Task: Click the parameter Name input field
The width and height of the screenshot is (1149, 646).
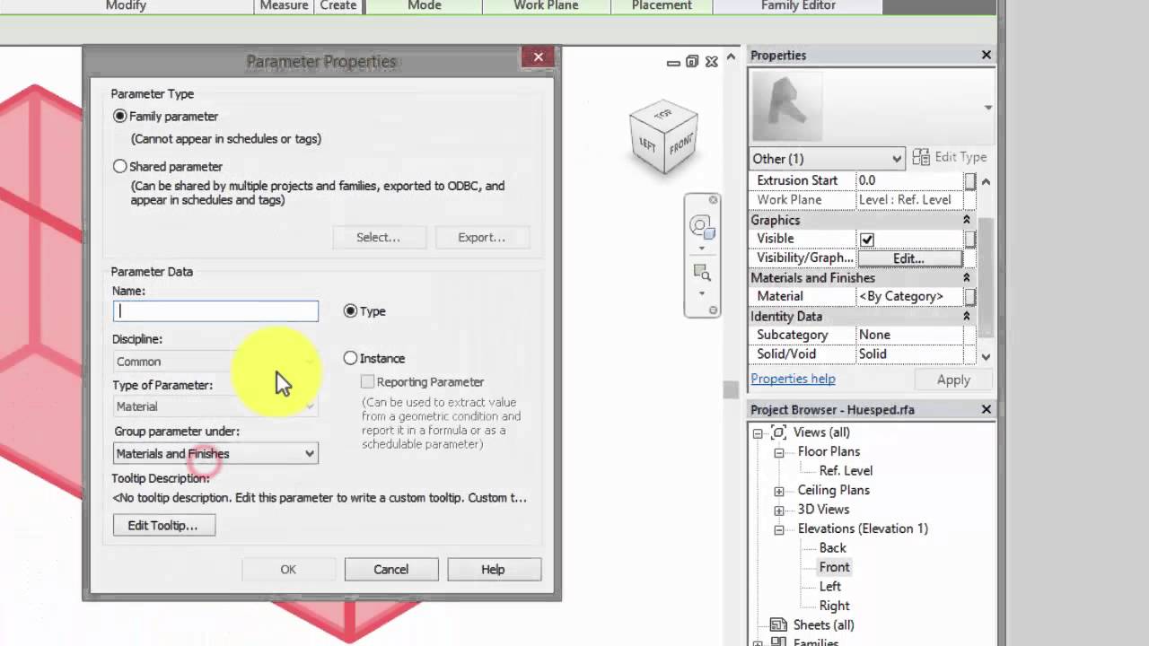Action: 215,311
